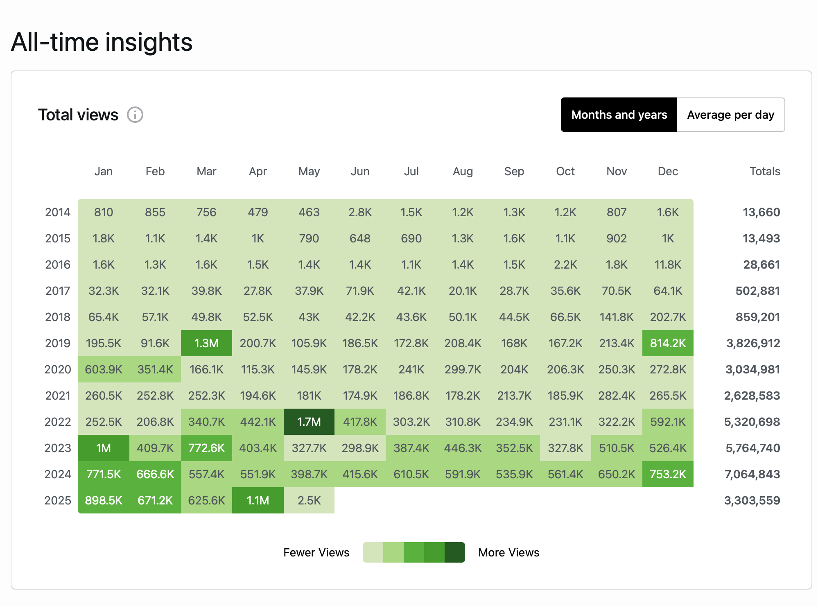Click the darkest green legend swatch
Screen dimensions: 818x606
pos(454,552)
